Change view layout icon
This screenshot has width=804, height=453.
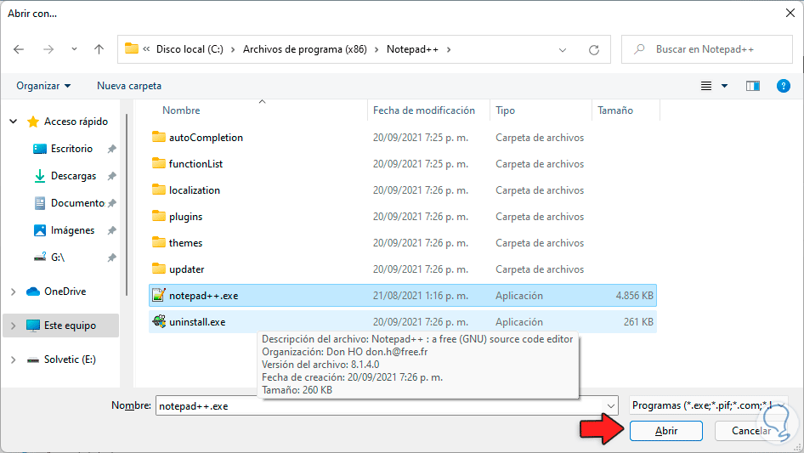706,86
